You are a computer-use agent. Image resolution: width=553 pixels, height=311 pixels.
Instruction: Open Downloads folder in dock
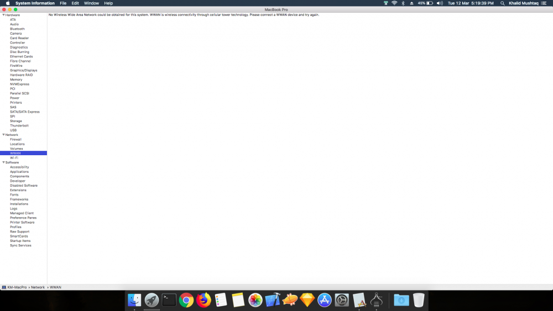[x=401, y=300]
